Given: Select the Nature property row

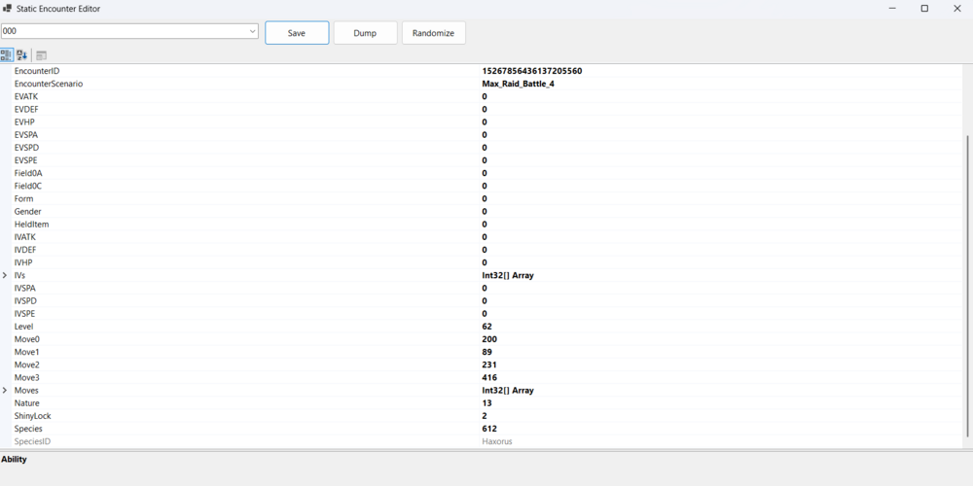Looking at the screenshot, I should click(x=27, y=402).
